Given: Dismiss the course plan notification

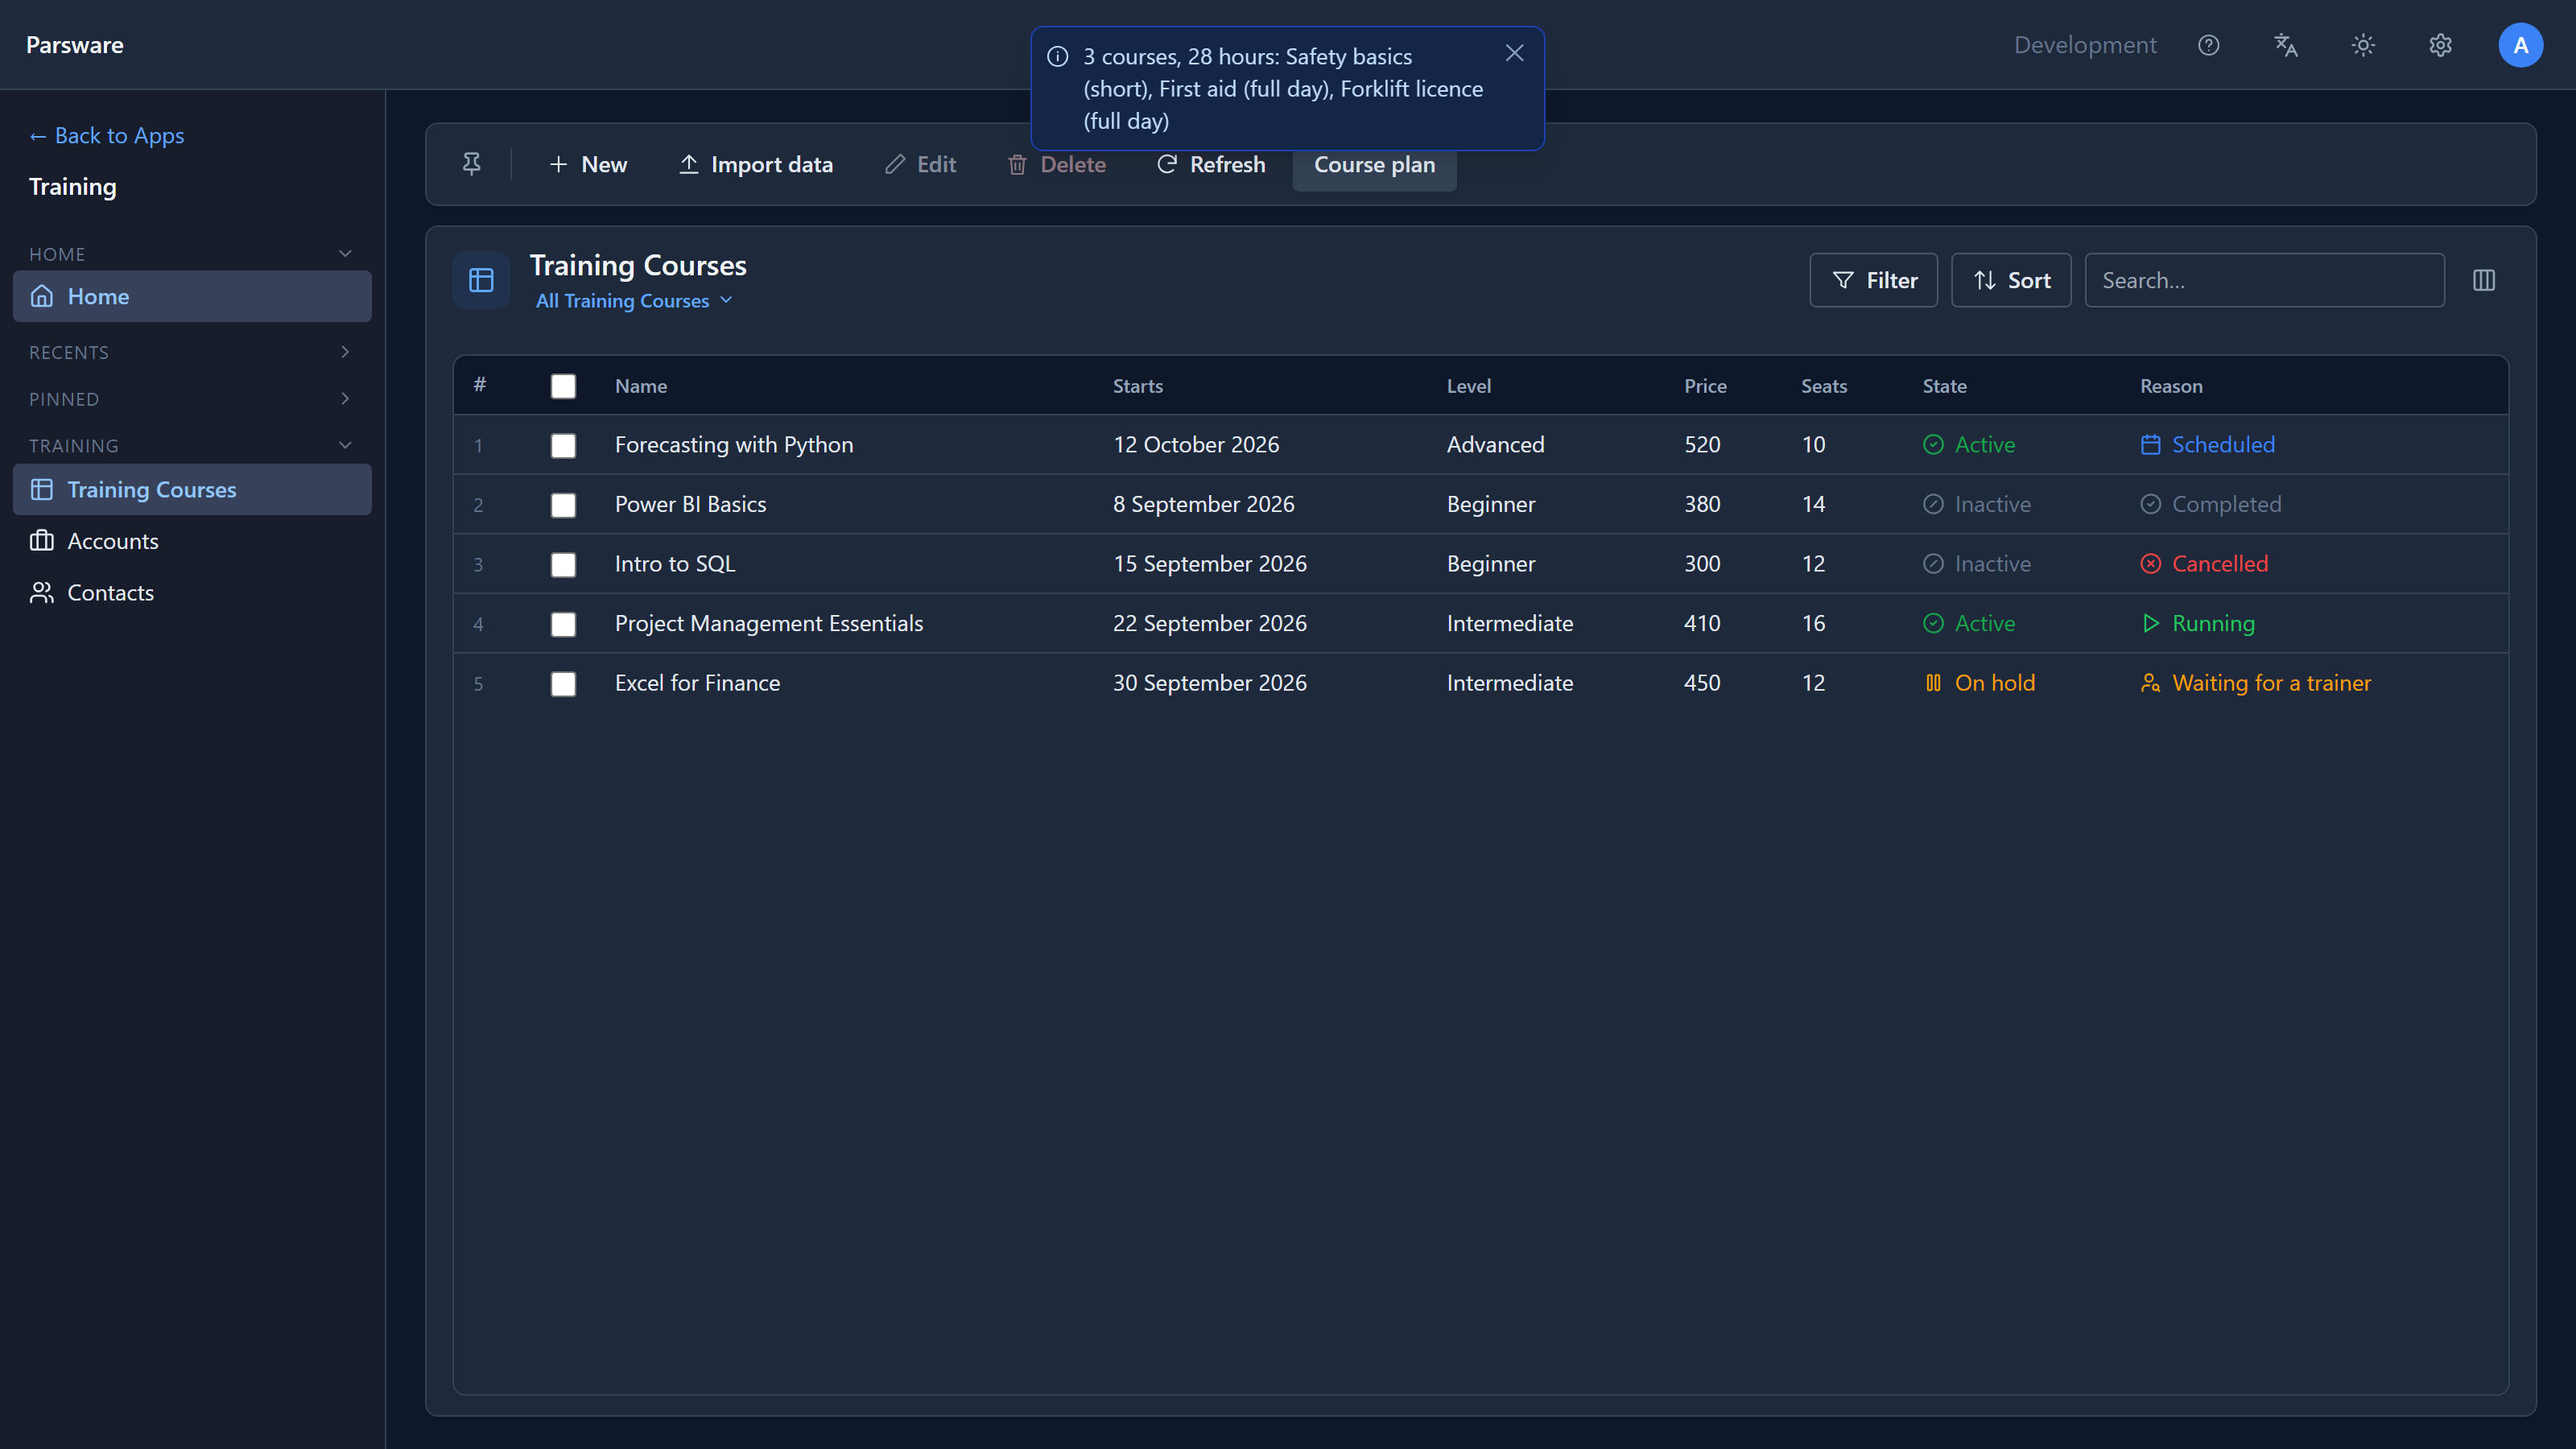Looking at the screenshot, I should tap(1514, 53).
